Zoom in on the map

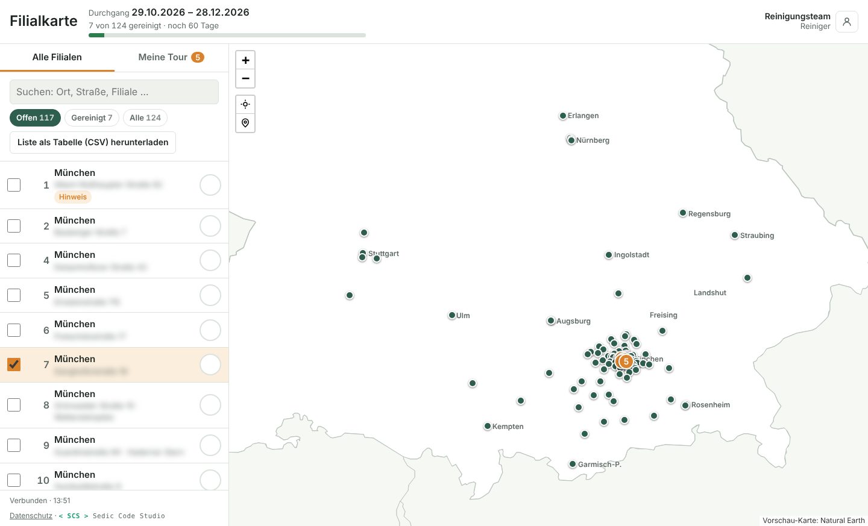[x=245, y=60]
